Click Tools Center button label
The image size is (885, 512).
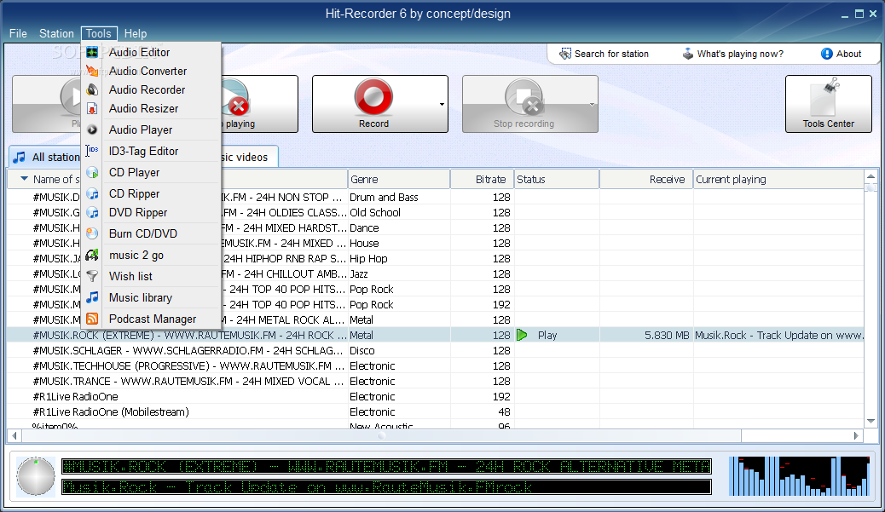click(828, 124)
